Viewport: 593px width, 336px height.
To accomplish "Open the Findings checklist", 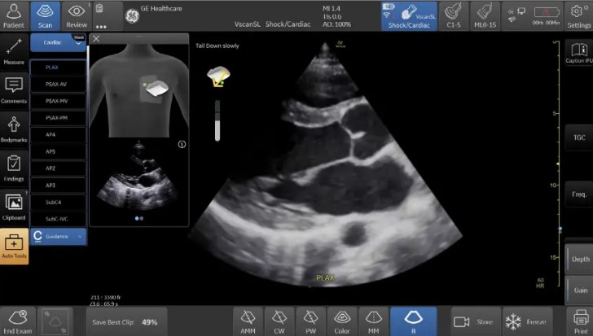I will 14,167.
